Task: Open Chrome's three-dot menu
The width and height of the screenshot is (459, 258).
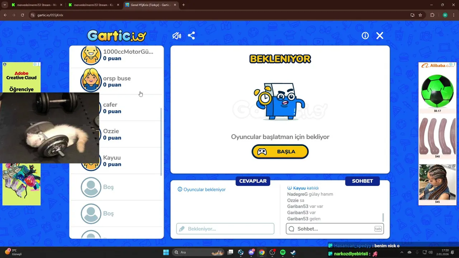Action: (x=454, y=15)
